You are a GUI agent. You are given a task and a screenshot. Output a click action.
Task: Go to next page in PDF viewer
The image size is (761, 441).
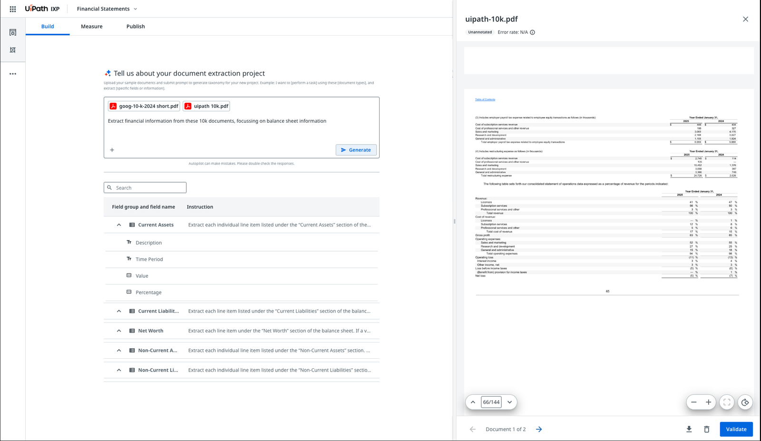pos(509,402)
